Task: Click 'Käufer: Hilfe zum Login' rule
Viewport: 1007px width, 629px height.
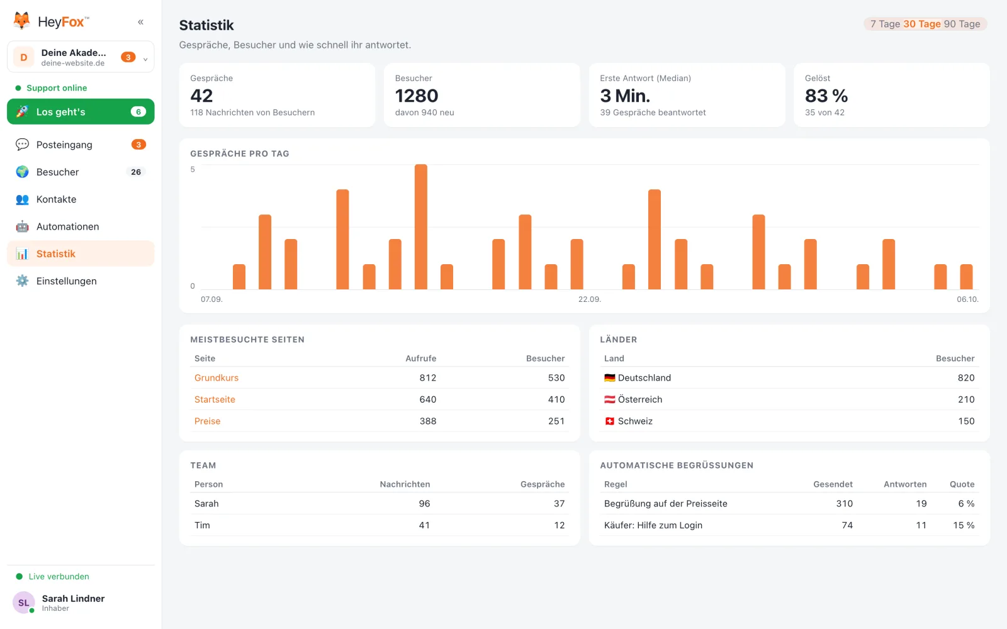Action: [x=653, y=525]
